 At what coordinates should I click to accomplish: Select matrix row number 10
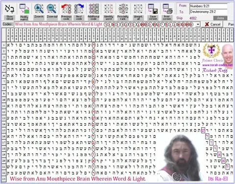pyautogui.click(x=4, y=100)
